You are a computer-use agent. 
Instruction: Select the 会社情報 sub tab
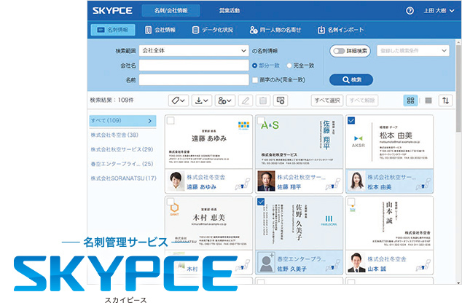click(160, 30)
